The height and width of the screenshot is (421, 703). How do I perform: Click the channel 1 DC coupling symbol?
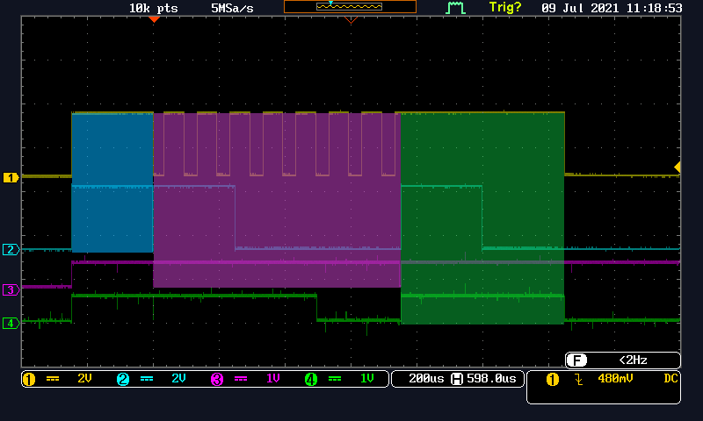pos(53,379)
